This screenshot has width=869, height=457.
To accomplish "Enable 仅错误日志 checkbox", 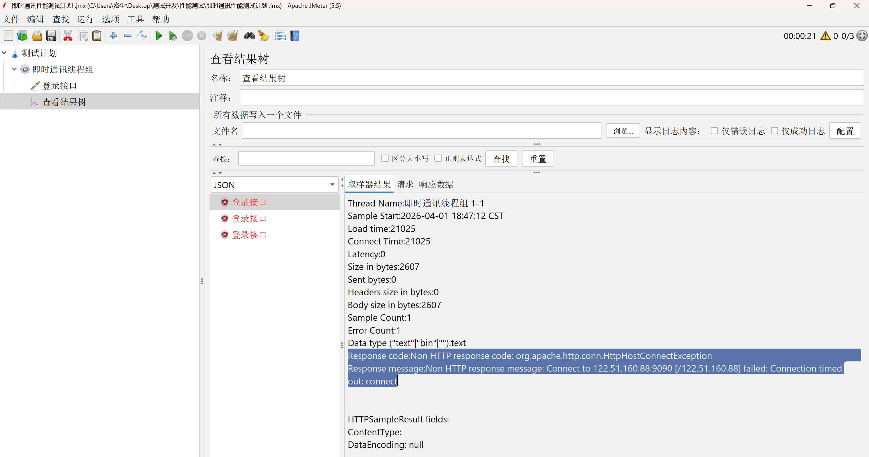I will 714,131.
